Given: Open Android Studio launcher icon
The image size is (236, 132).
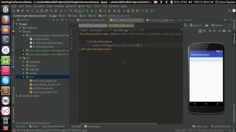Looking at the screenshot, I should (6, 60).
